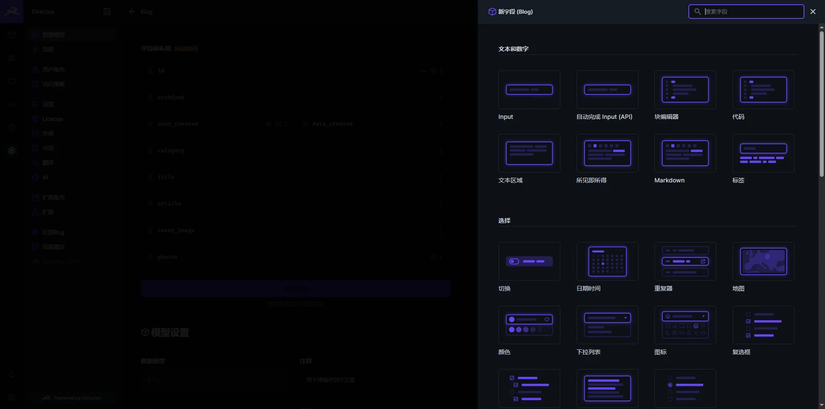Choose the indented checkbox tree tile
Screen dimensions: 825x409
529,388
